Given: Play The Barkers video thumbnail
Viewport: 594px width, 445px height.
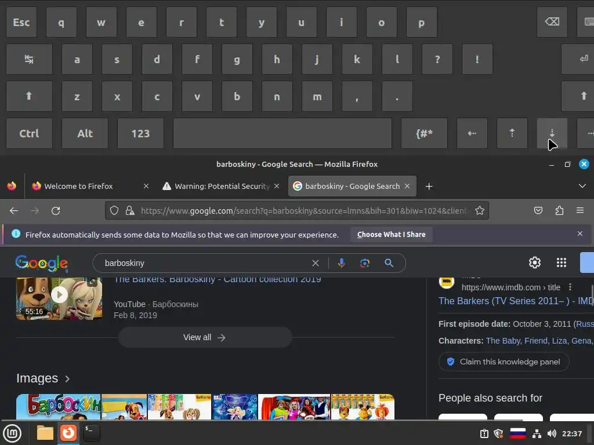Looking at the screenshot, I should (59, 298).
